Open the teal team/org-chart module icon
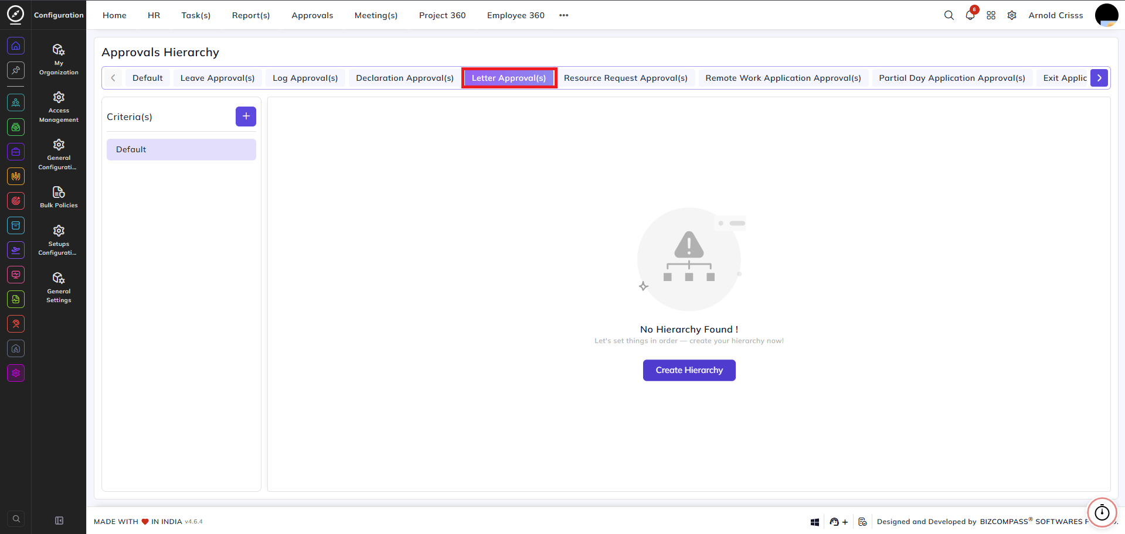The height and width of the screenshot is (534, 1125). tap(16, 102)
